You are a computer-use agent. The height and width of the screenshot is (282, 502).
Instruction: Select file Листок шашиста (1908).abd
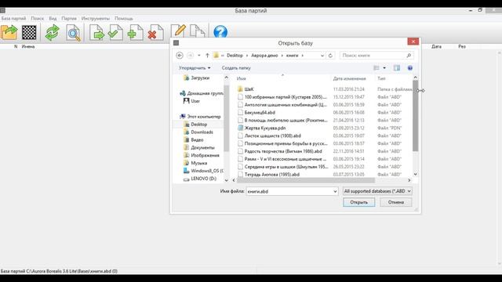click(x=272, y=136)
